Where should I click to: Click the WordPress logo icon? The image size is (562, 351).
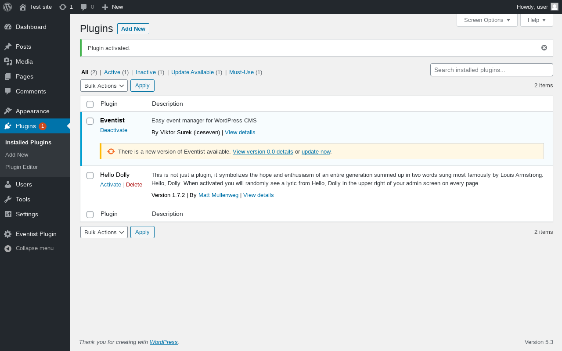[7, 7]
